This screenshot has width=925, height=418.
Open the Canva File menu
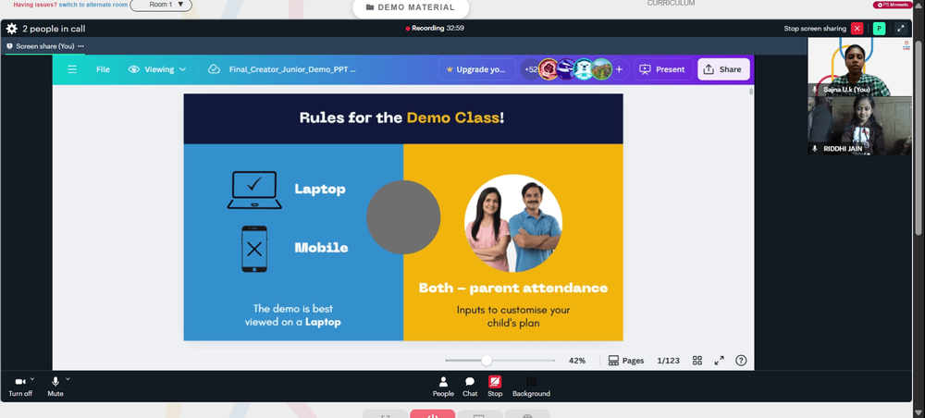[x=104, y=69]
